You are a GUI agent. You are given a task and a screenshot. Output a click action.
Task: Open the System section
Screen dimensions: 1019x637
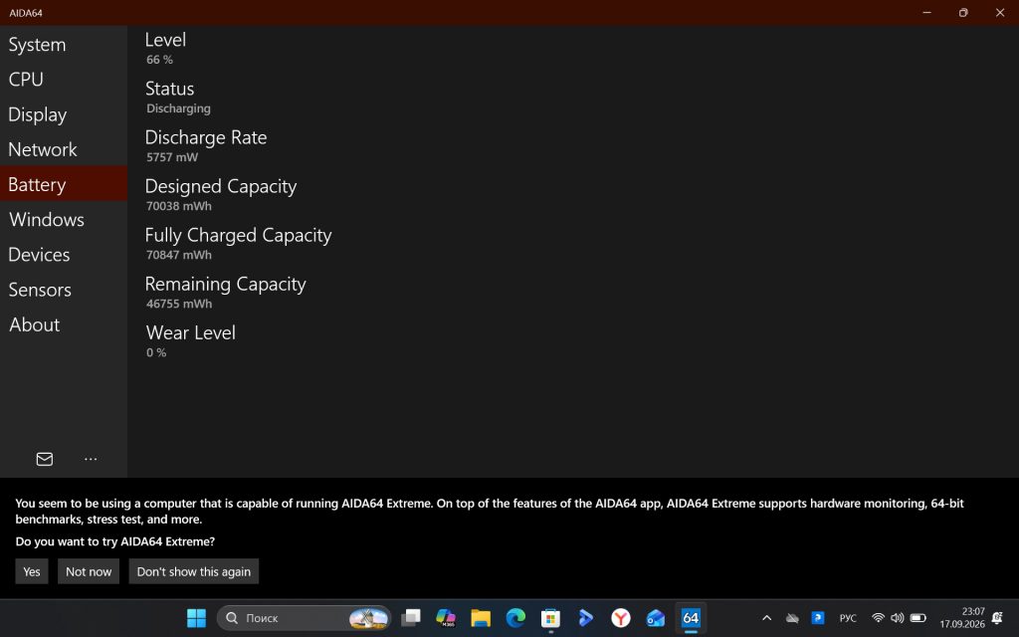click(63, 44)
